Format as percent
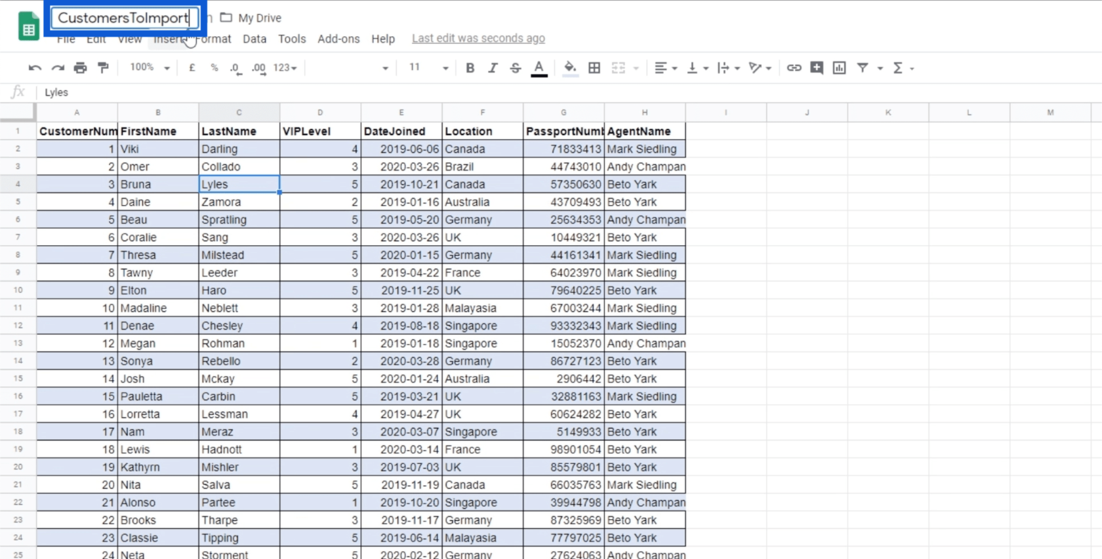This screenshot has height=559, width=1102. coord(214,67)
